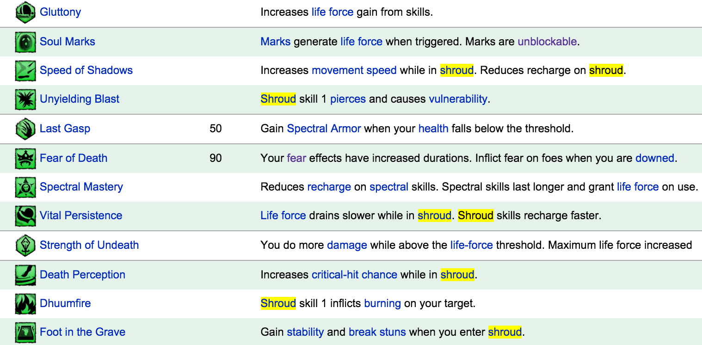The image size is (702, 345).
Task: Follow the unblockable link in Soul Marks
Action: click(547, 42)
